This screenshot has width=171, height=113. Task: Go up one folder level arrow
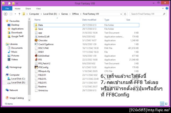pos(19,14)
